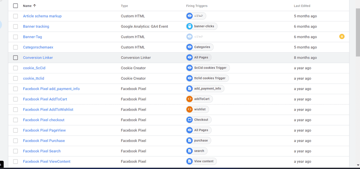Click the paused status icon for Banner-Tag
Image resolution: width=360 pixels, height=169 pixels.
342,37
